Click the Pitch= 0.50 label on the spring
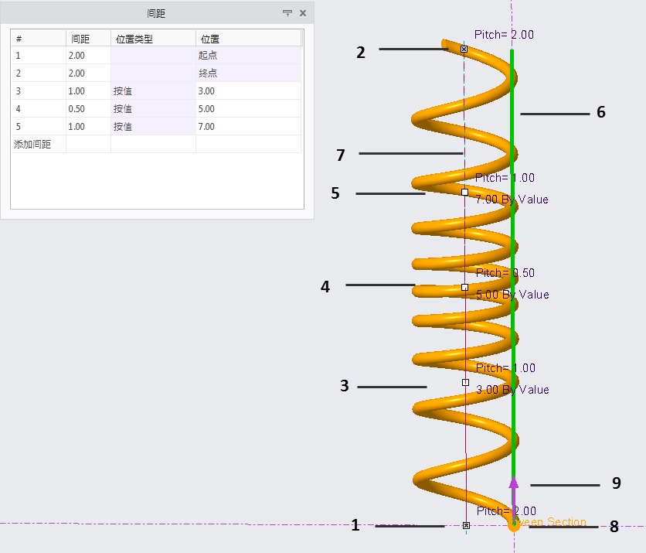Screen dimensions: 646x553 point(505,273)
